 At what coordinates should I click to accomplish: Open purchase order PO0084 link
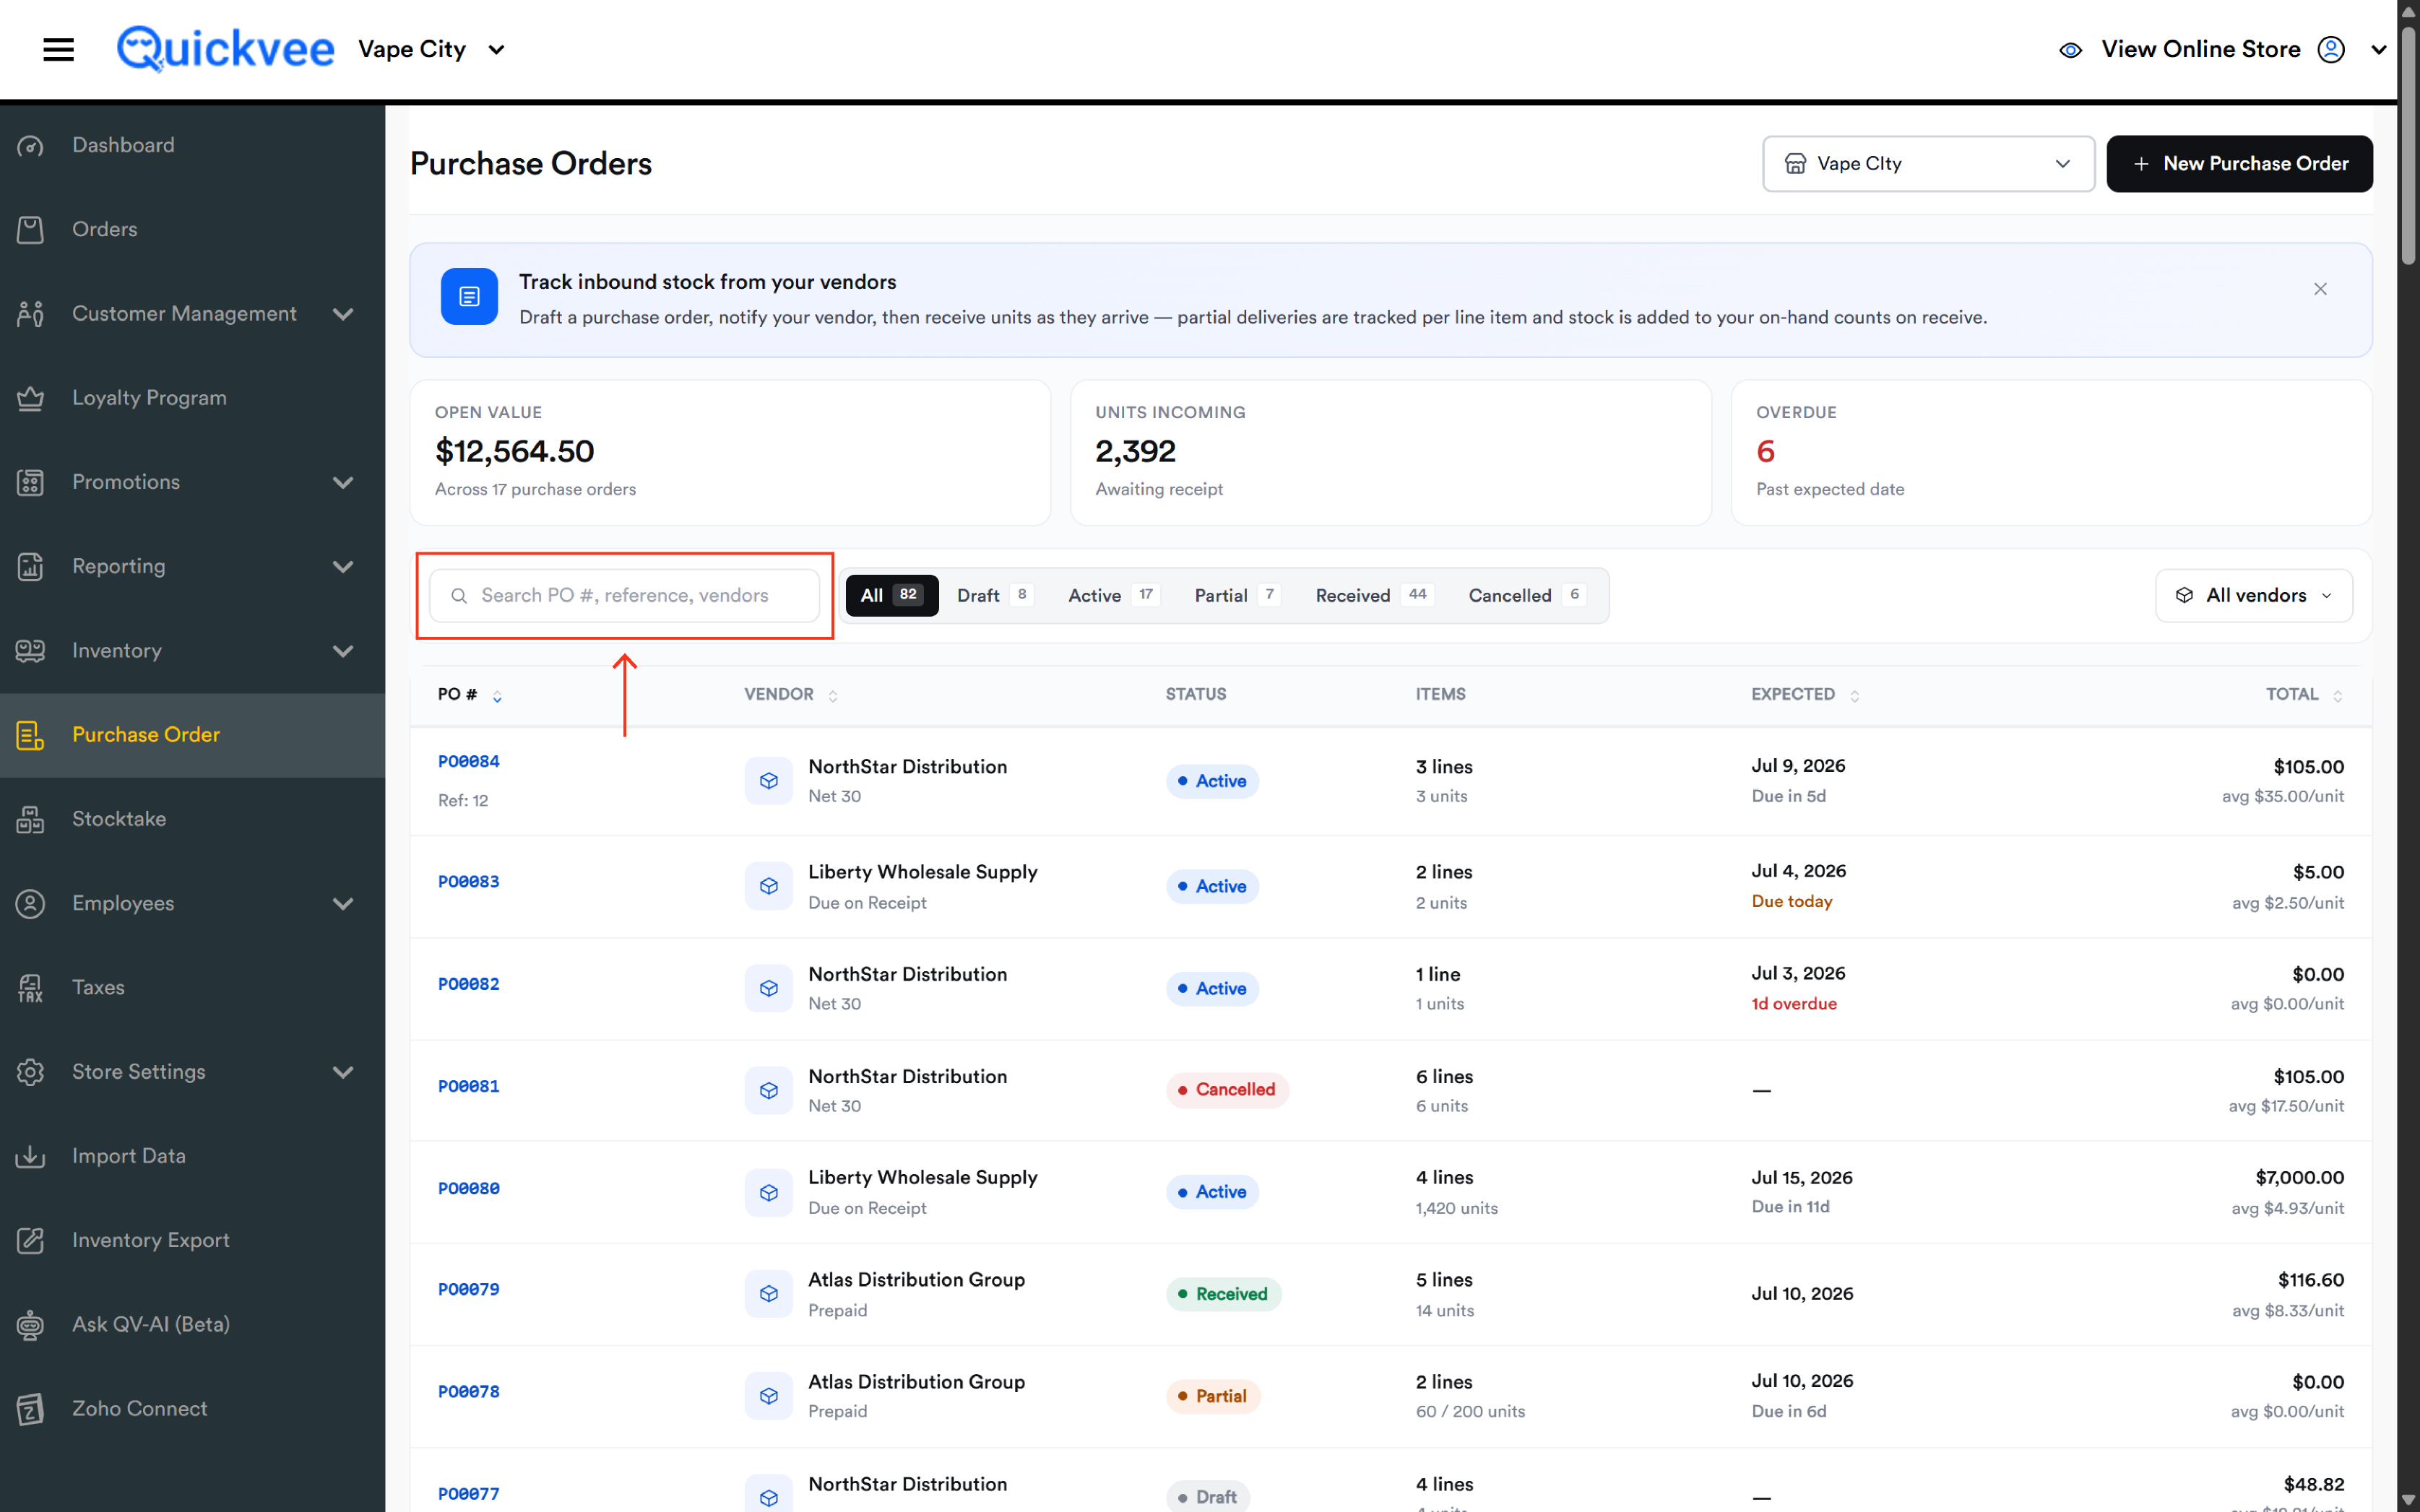click(x=468, y=762)
